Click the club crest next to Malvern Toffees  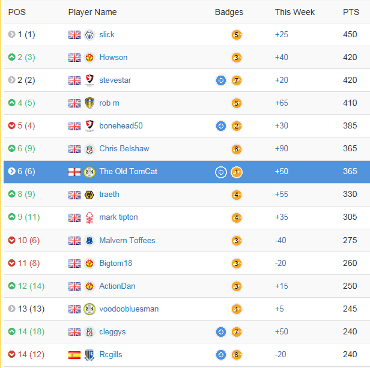89,240
